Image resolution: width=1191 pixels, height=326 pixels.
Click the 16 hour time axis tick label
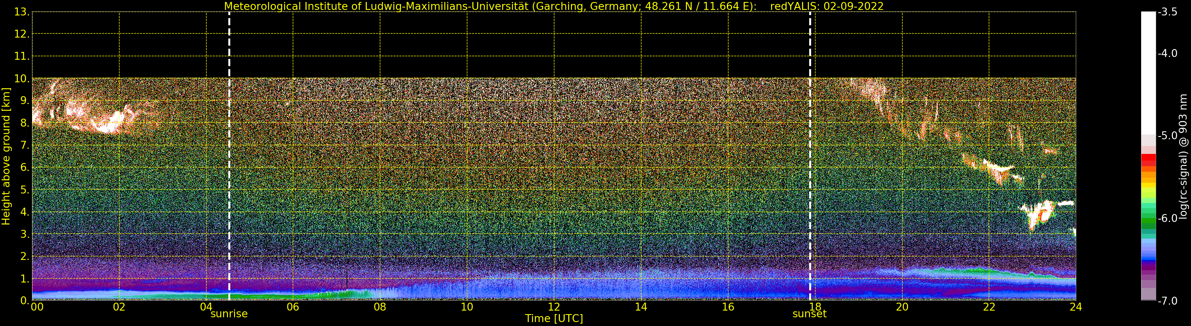click(x=728, y=307)
